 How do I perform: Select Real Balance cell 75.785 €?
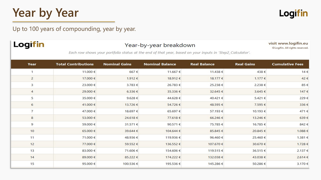pos(203,124)
